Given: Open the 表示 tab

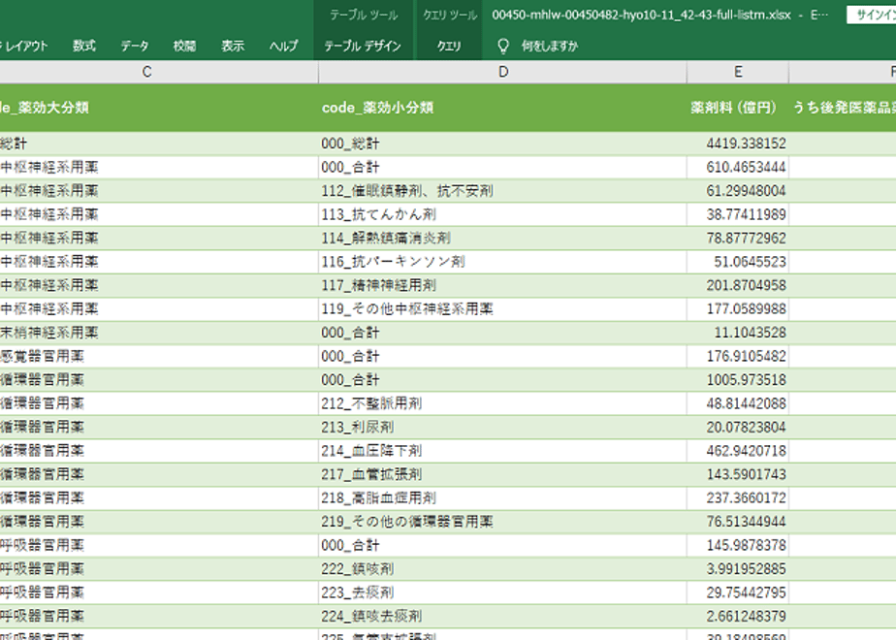Looking at the screenshot, I should click(x=233, y=46).
